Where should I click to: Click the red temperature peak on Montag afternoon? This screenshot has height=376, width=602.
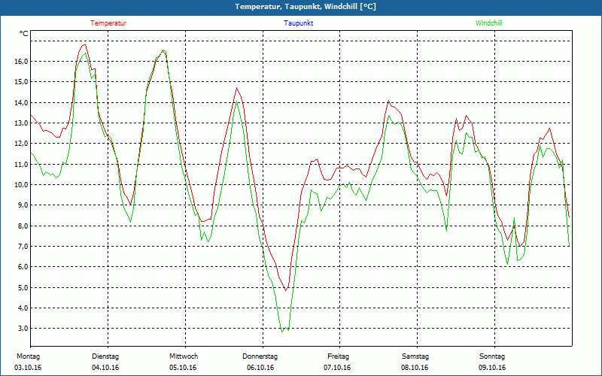click(x=84, y=45)
